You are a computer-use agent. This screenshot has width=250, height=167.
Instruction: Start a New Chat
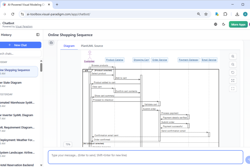pyautogui.click(x=20, y=45)
